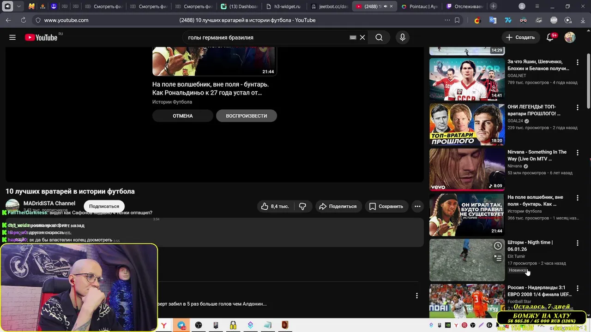The height and width of the screenshot is (332, 591).
Task: Save the video with Сохранить
Action: 386,206
